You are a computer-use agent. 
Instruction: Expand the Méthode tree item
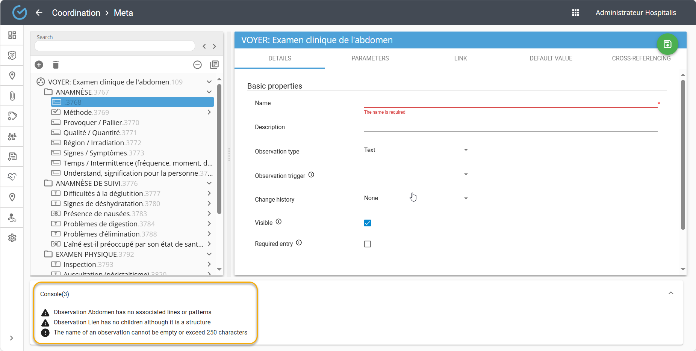[209, 112]
